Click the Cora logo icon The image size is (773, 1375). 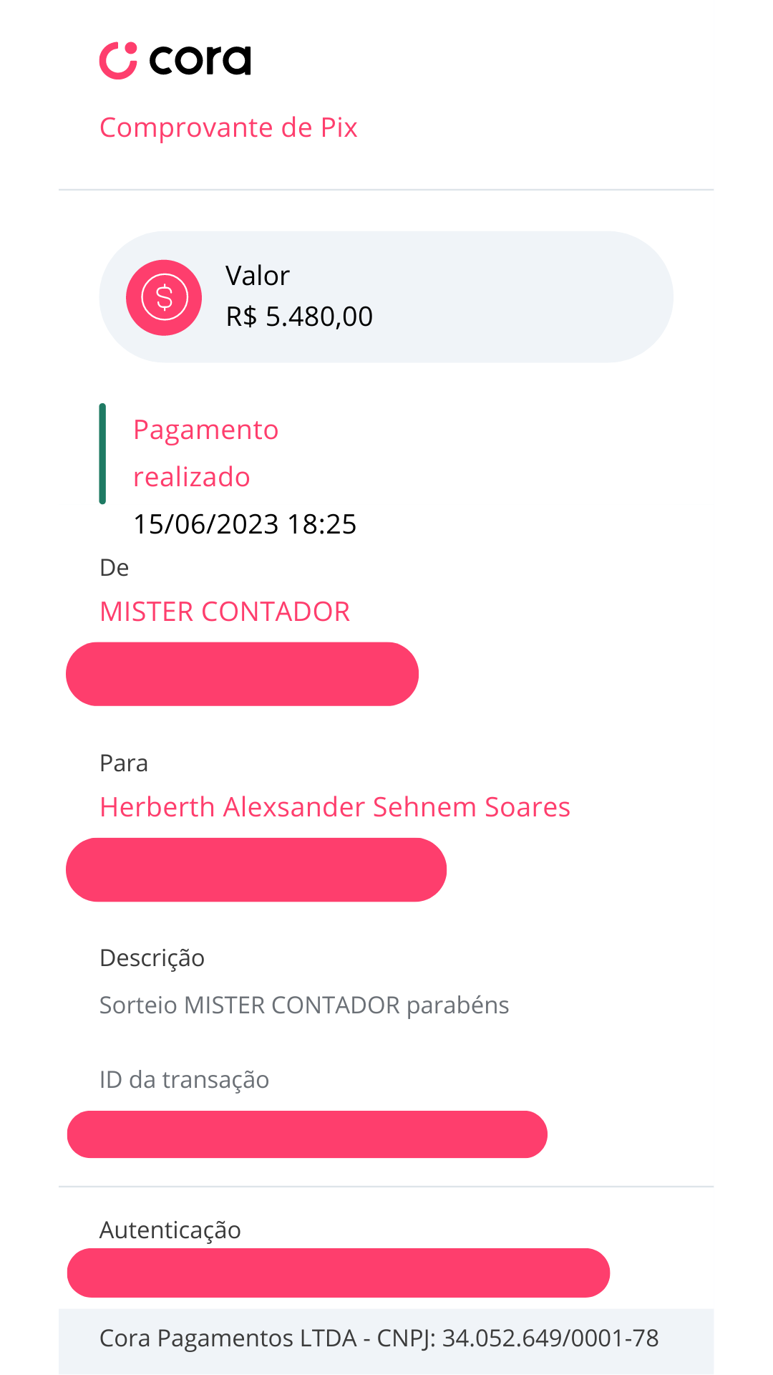point(118,61)
